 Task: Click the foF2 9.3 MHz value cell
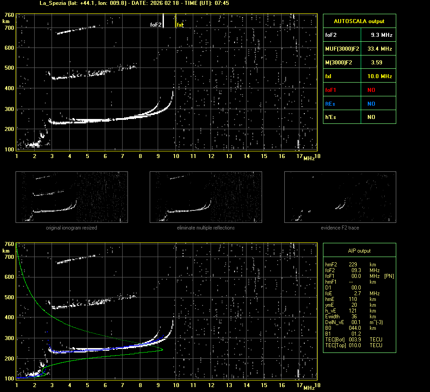382,35
